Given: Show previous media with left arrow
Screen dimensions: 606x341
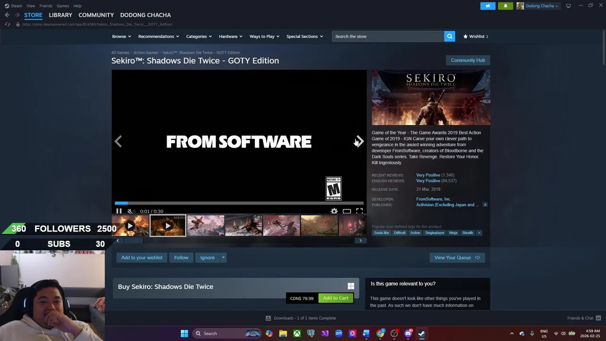Looking at the screenshot, I should click(x=118, y=141).
